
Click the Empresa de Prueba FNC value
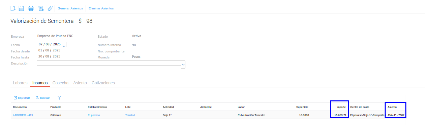[x=55, y=36]
